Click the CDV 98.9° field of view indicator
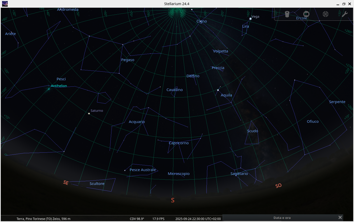The height and width of the screenshot is (222, 354). coord(137,219)
